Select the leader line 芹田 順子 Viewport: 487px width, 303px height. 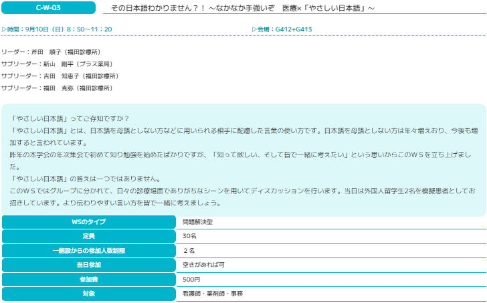pyautogui.click(x=51, y=52)
